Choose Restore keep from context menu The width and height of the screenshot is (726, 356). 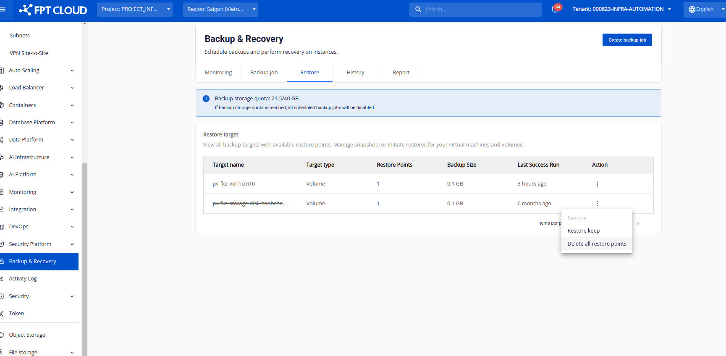point(584,231)
